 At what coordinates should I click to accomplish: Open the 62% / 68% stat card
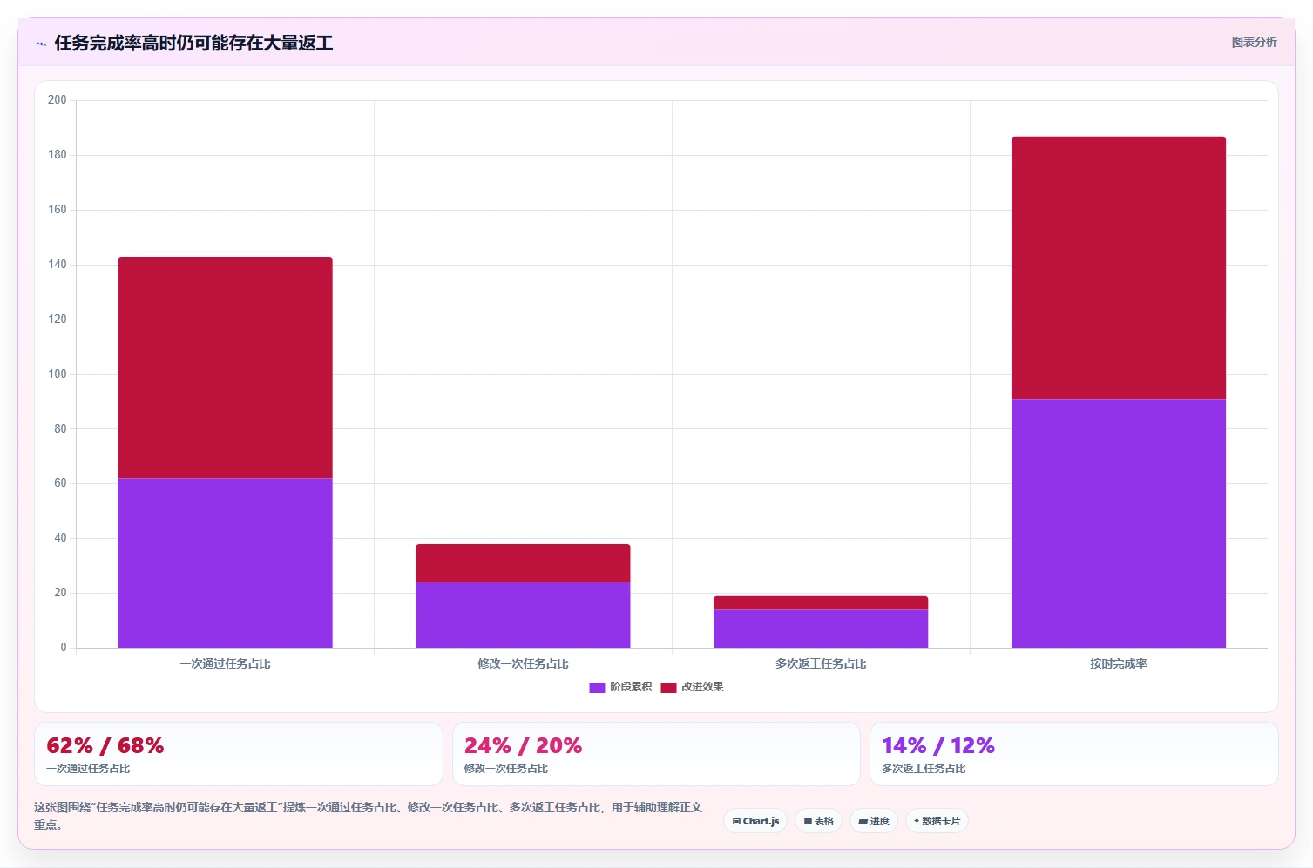pos(239,754)
